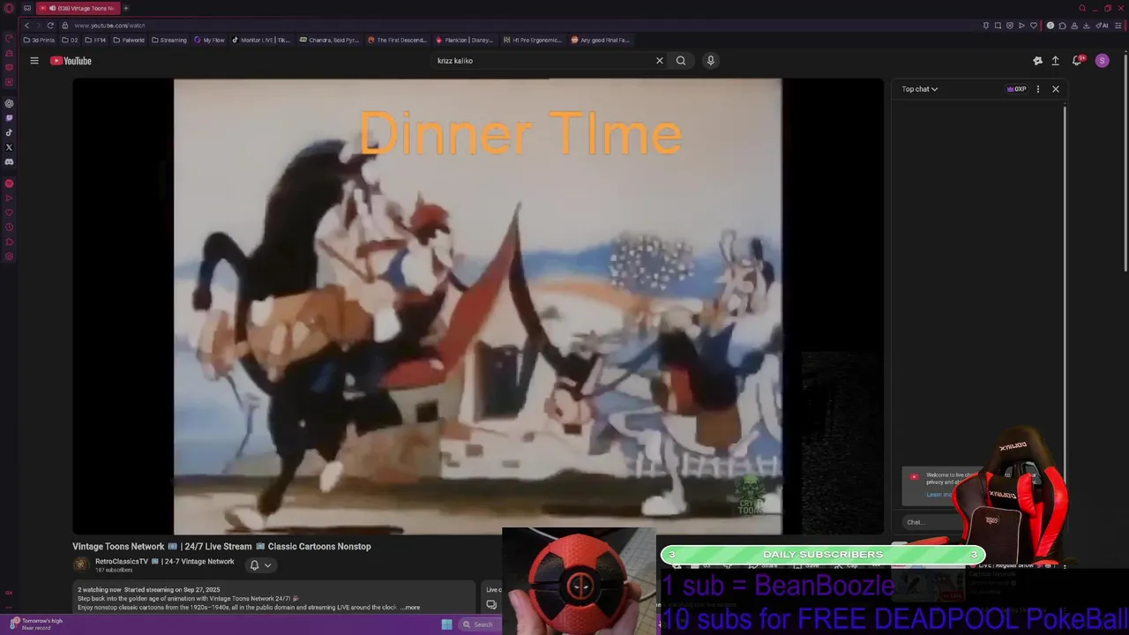Click the Chat message input field

point(935,522)
